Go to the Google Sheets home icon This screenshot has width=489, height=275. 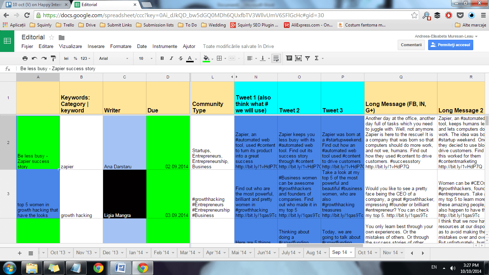[7, 41]
